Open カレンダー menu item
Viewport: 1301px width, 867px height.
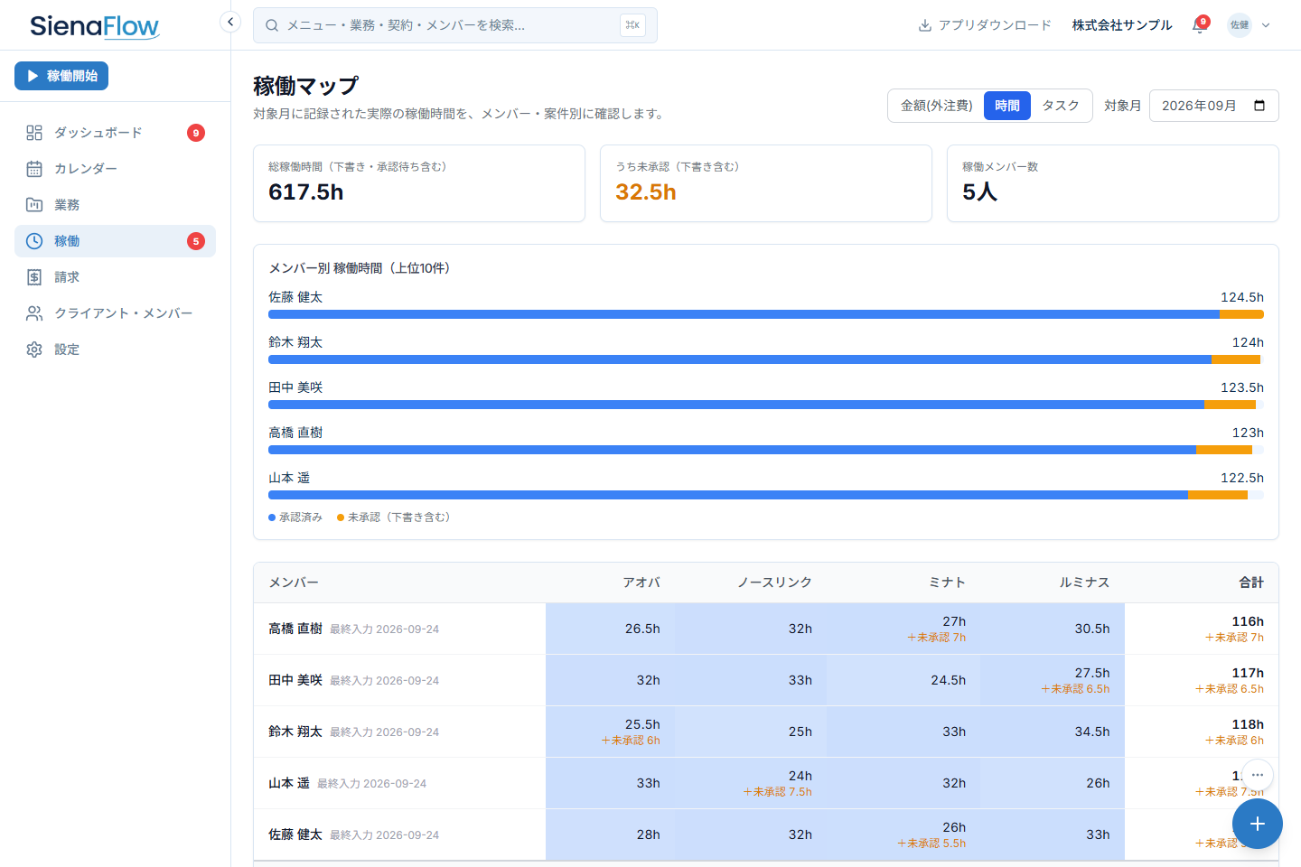point(115,169)
